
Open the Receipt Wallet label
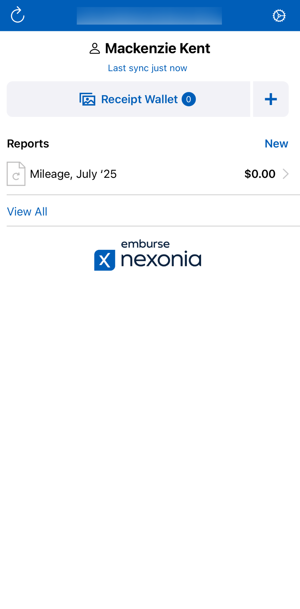click(139, 99)
